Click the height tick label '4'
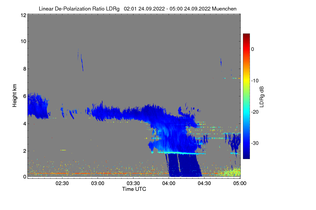The height and width of the screenshot is (210, 316). click(x=24, y=123)
